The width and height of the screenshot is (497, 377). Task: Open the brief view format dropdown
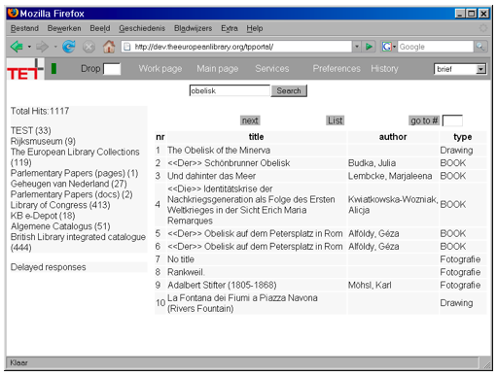pos(480,69)
